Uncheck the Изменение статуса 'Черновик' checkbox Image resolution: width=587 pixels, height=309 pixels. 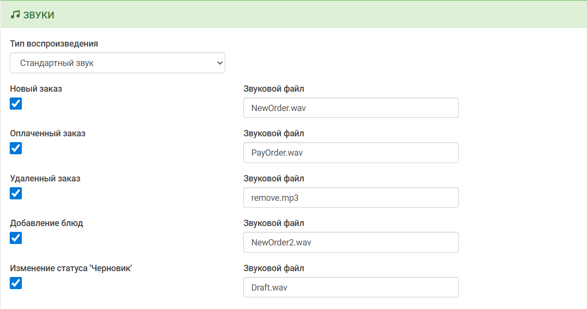[16, 283]
